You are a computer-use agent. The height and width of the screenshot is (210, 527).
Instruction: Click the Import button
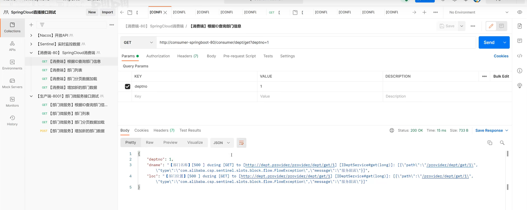tap(107, 12)
